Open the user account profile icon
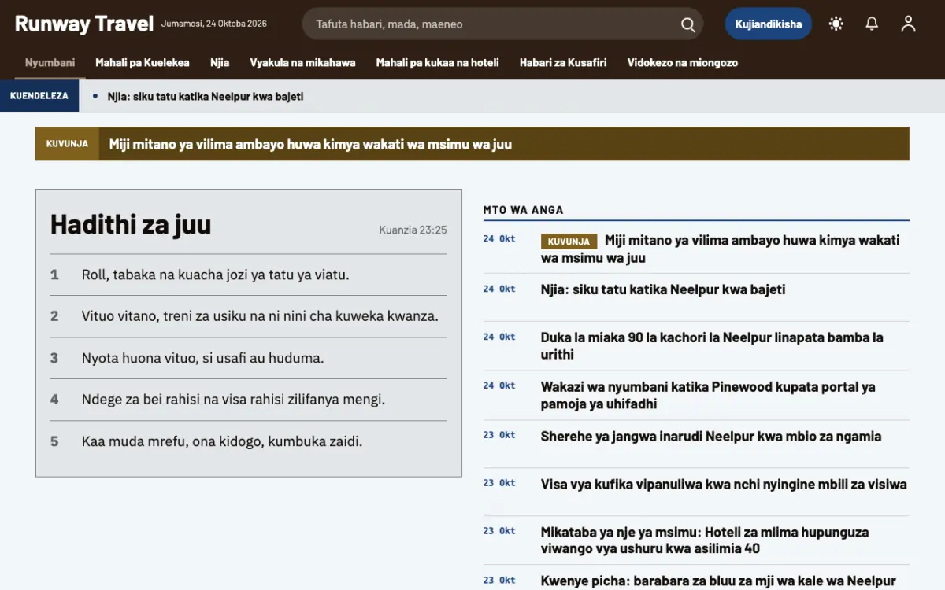The height and width of the screenshot is (590, 945). pos(908,24)
